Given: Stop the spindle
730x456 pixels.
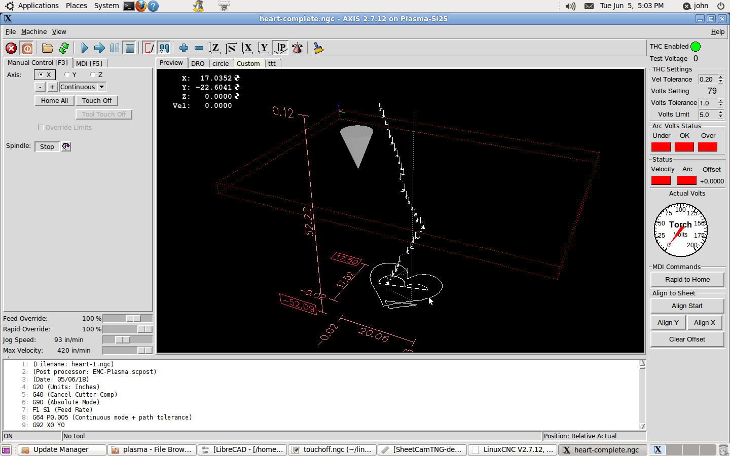Looking at the screenshot, I should [x=47, y=147].
